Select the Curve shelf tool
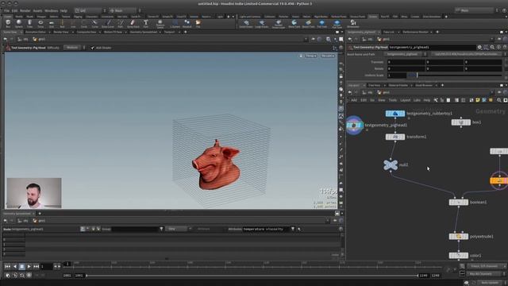Image resolution: width=508 pixels, height=286 pixels. pos(94,23)
